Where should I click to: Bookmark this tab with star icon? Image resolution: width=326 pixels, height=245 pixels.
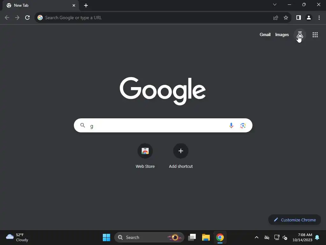pos(286,18)
